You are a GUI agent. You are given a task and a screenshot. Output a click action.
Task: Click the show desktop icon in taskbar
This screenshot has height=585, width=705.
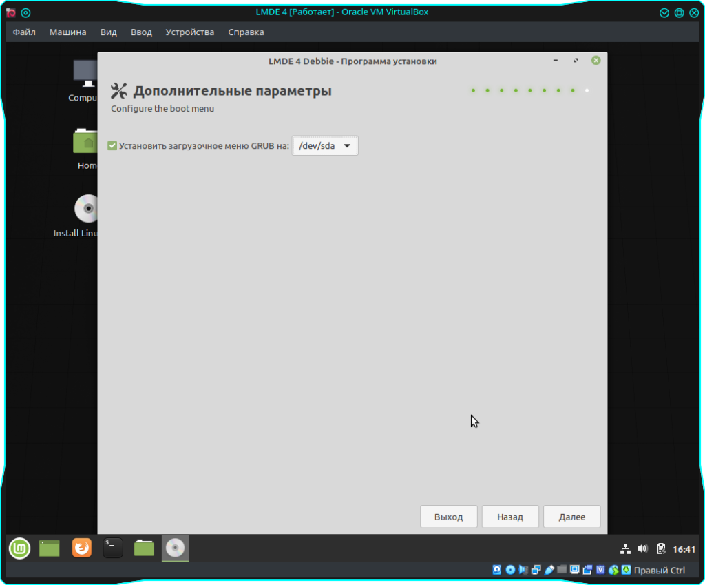point(50,548)
